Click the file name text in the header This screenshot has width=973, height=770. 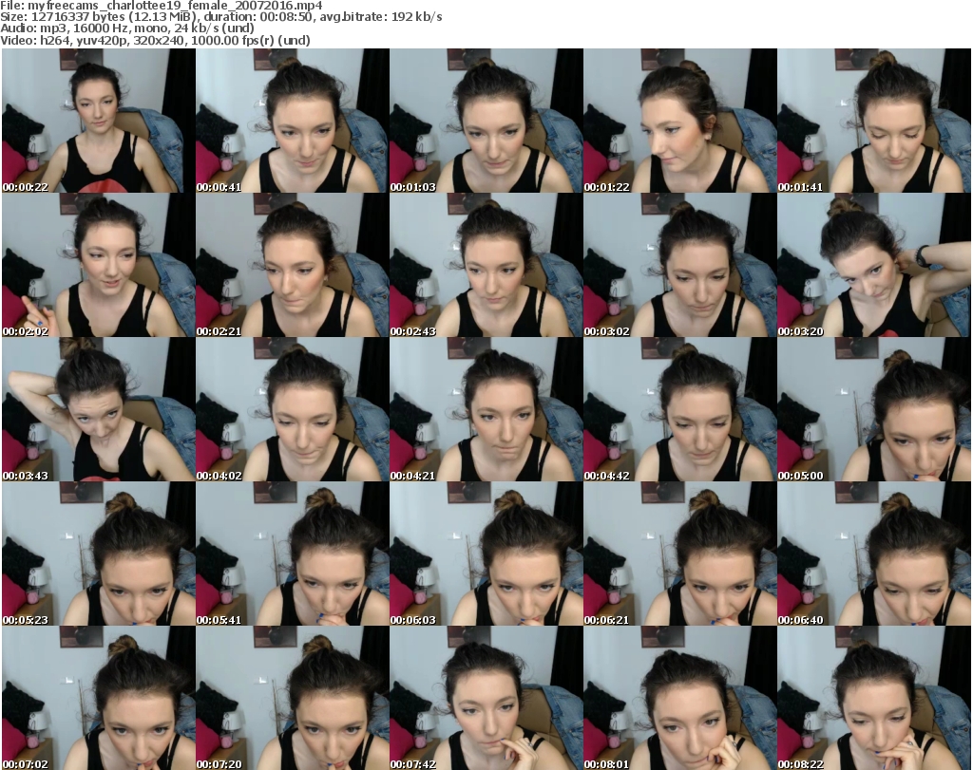click(162, 6)
